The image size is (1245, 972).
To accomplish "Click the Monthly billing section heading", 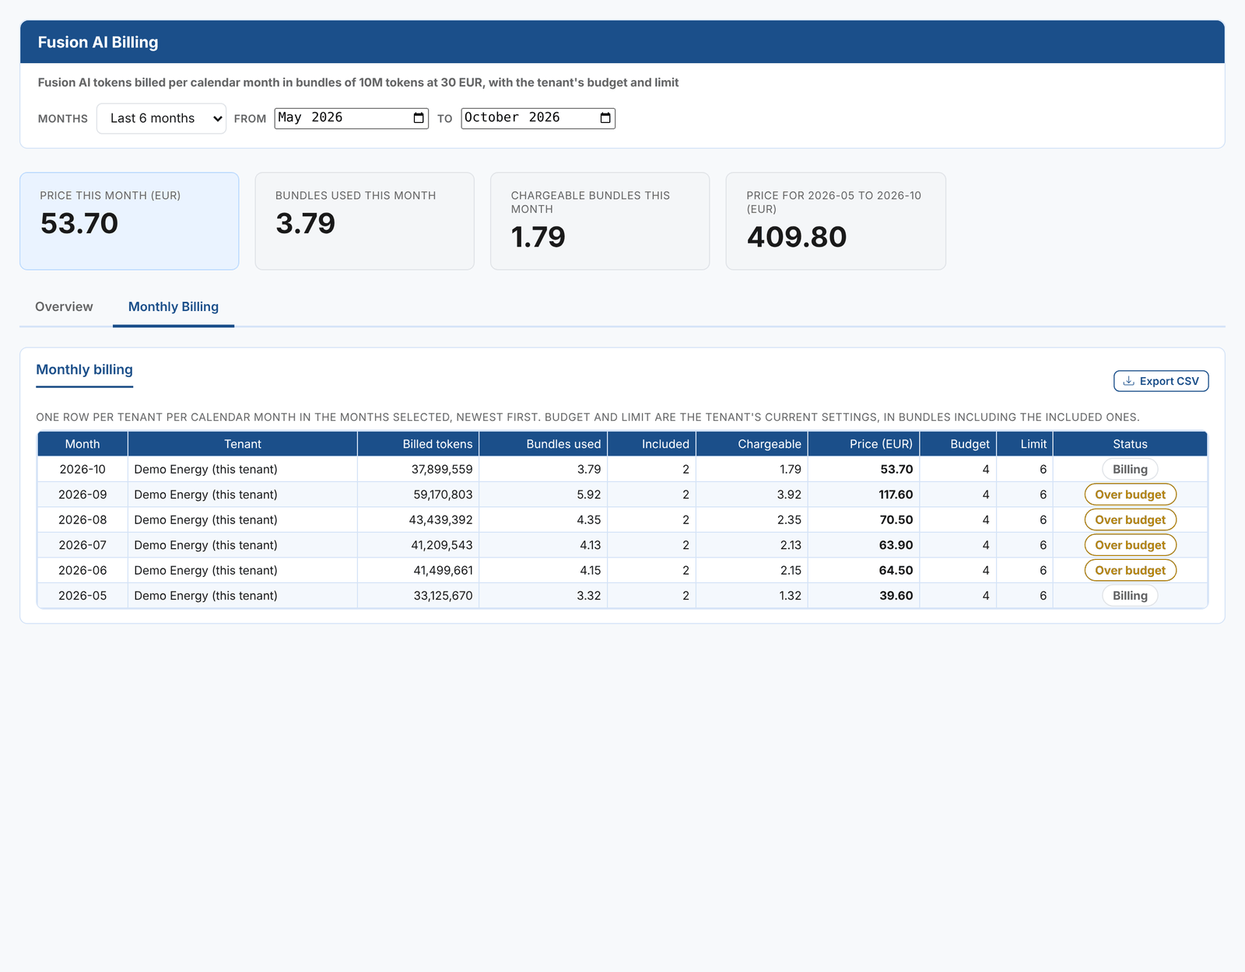I will (x=85, y=370).
